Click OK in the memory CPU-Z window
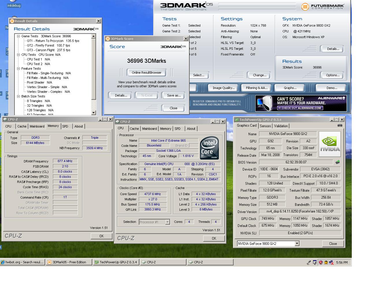 (101, 236)
